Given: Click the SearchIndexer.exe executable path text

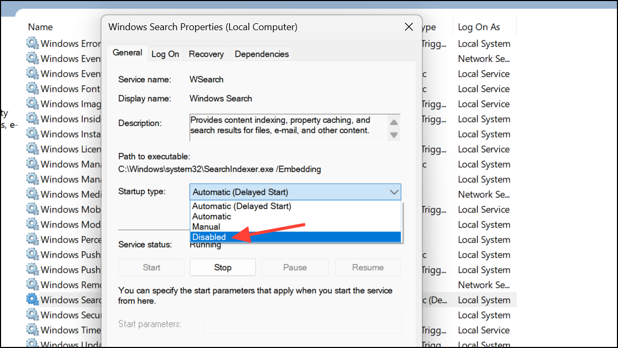Looking at the screenshot, I should click(x=219, y=169).
